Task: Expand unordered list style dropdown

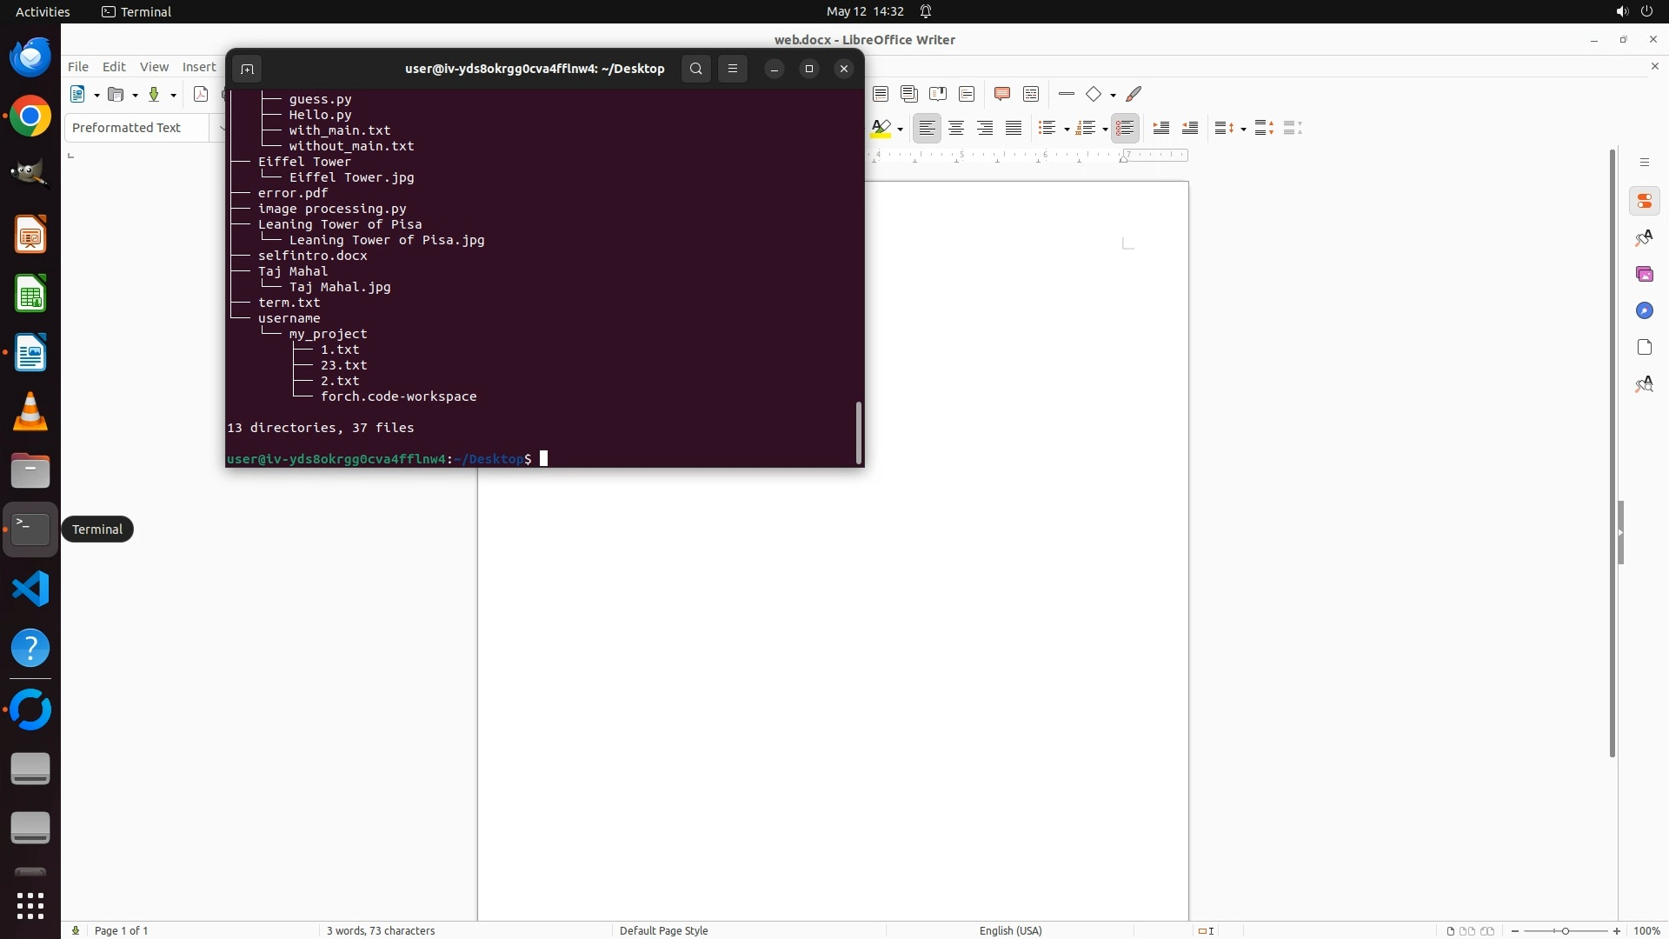Action: coord(1067,129)
